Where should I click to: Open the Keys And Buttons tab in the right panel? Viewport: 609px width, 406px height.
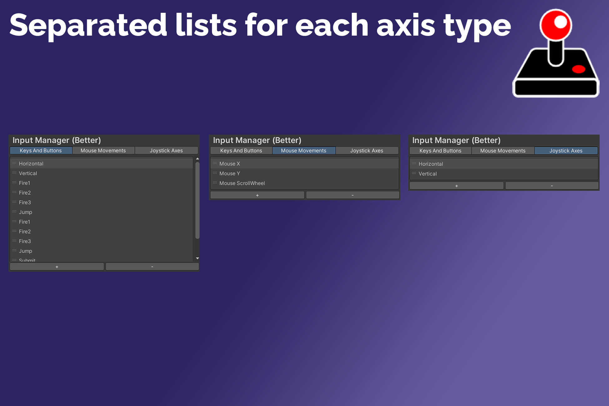pos(440,151)
